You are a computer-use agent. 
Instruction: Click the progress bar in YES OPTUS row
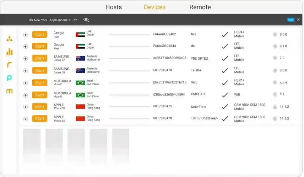(x=129, y=58)
